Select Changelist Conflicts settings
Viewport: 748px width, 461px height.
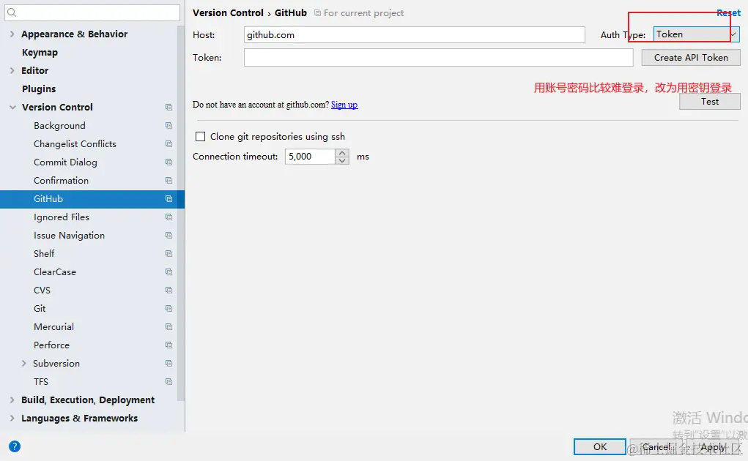coord(75,144)
